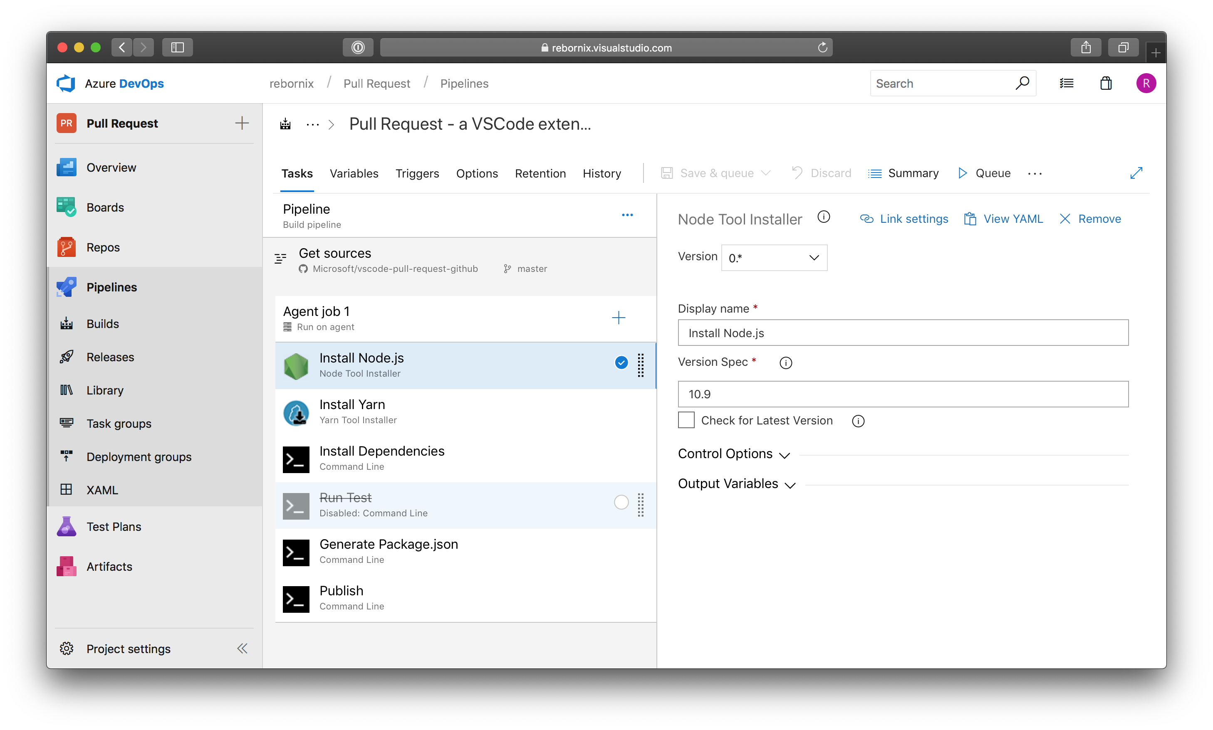Select the Install Yarn task
The image size is (1213, 730).
[x=465, y=412]
